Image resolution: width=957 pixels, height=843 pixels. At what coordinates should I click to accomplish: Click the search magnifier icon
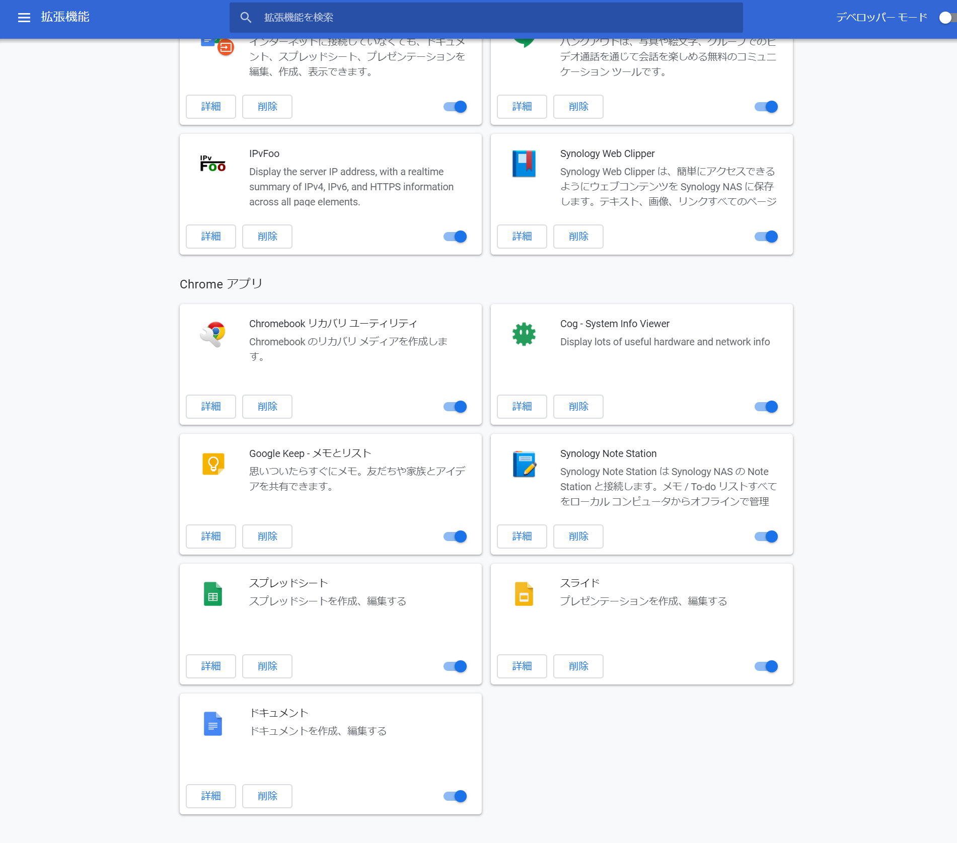(246, 18)
